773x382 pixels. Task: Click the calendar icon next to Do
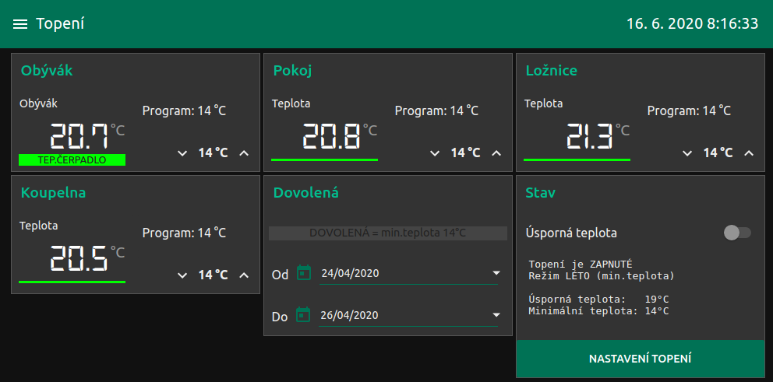point(304,315)
